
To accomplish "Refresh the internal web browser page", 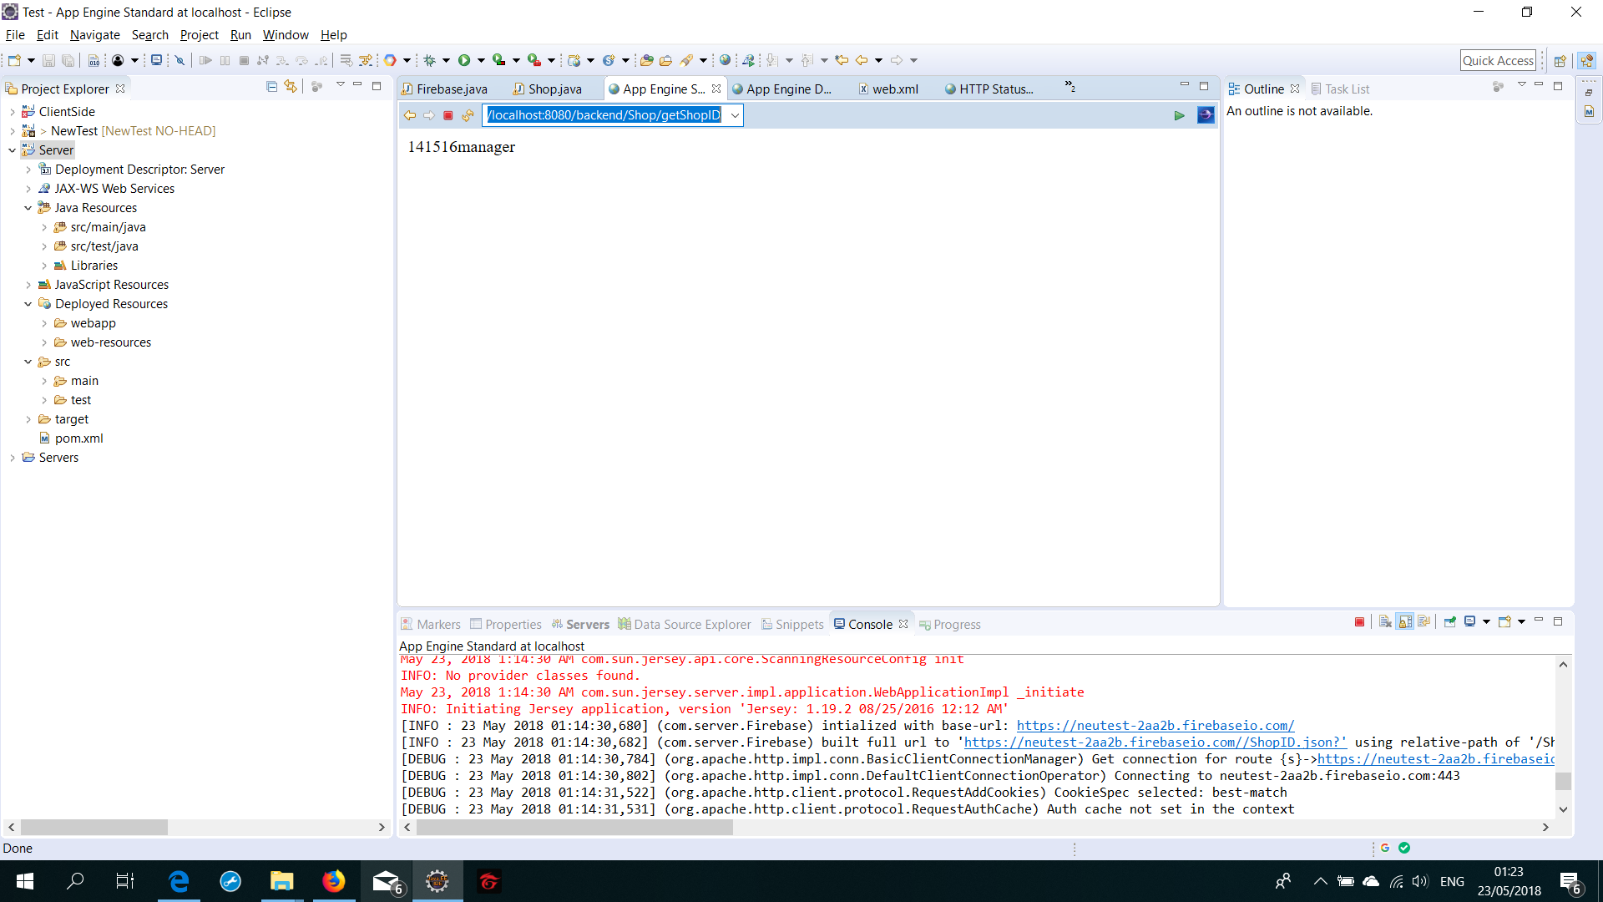I will [x=466, y=115].
